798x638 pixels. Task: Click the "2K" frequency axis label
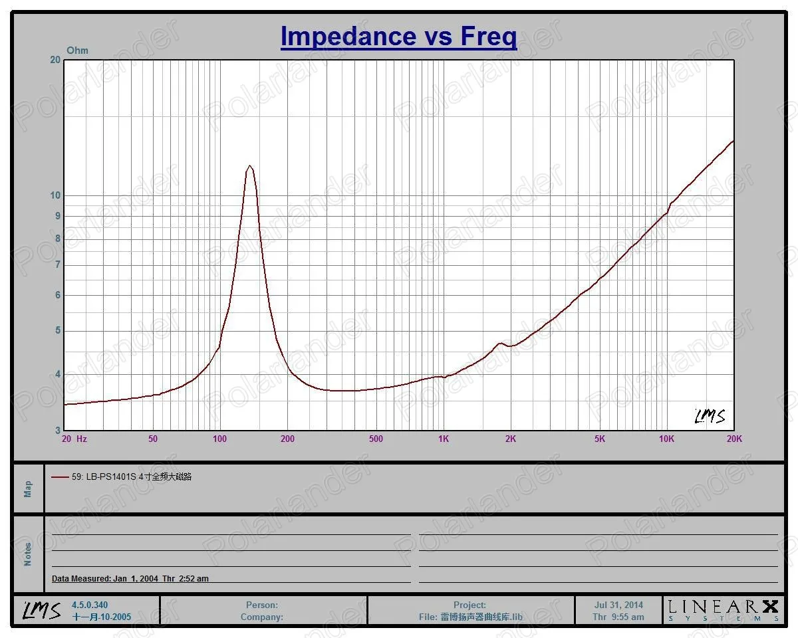pos(511,439)
